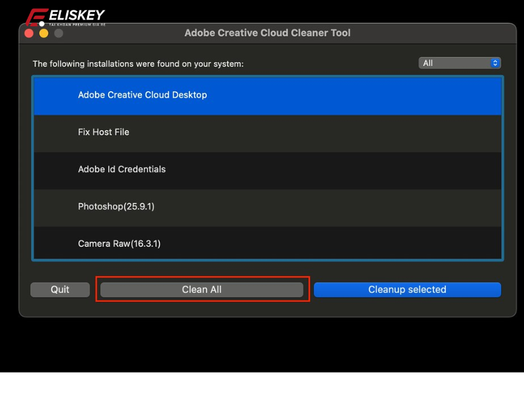The image size is (524, 393).
Task: Click Clean All to remove all installations
Action: coord(202,289)
